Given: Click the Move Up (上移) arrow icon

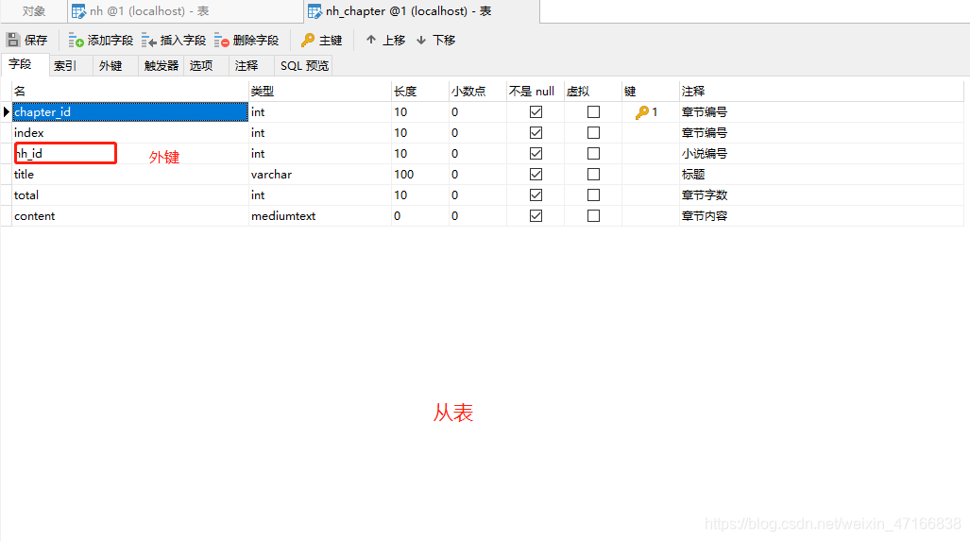Looking at the screenshot, I should (x=371, y=40).
